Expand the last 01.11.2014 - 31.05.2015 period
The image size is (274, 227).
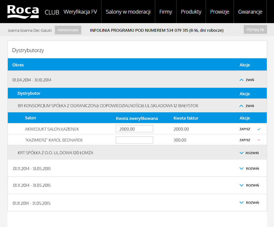pyautogui.click(x=249, y=203)
